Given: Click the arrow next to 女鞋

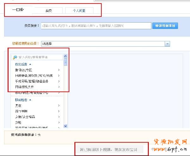Looking at the screenshot, I should (x=59, y=122).
